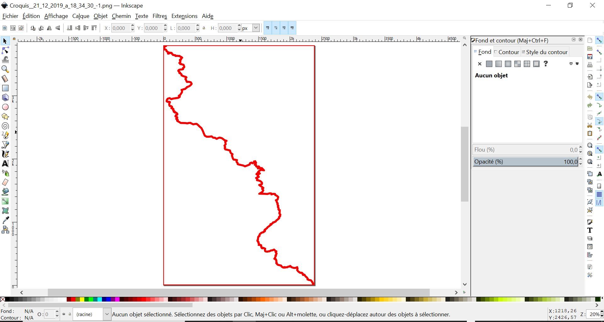Adjust the Opacité slider bar
This screenshot has width=604, height=322.
pos(525,162)
